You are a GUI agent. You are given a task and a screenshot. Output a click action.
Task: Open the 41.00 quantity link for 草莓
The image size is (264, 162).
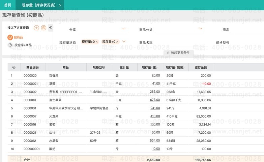click(156, 84)
